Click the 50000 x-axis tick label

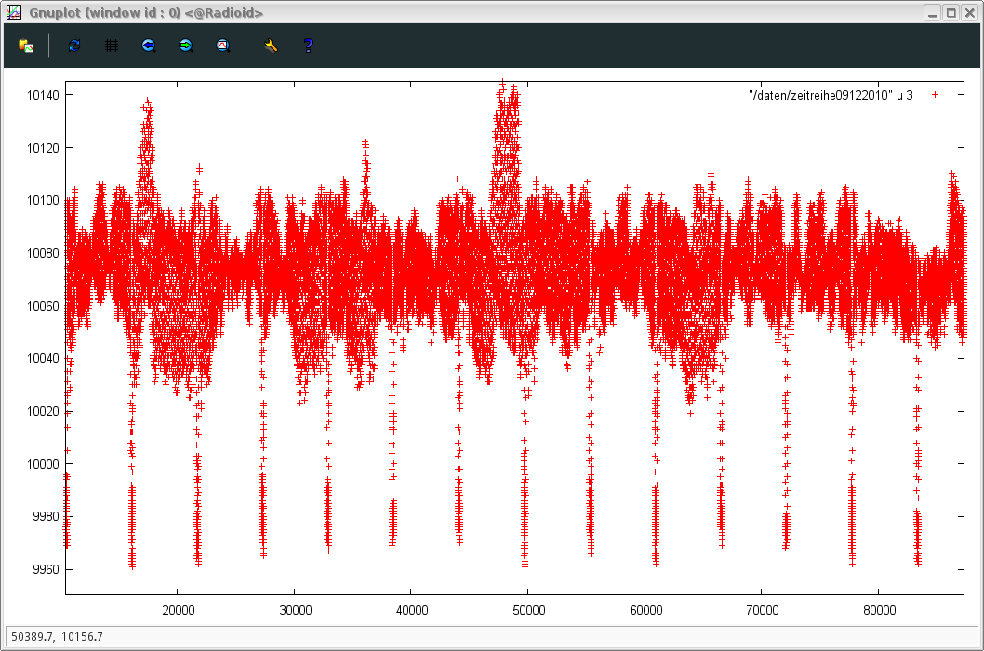coord(528,610)
